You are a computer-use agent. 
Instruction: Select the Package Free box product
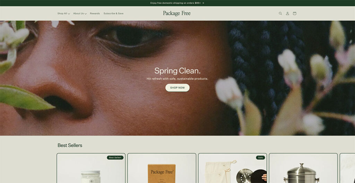(162, 168)
